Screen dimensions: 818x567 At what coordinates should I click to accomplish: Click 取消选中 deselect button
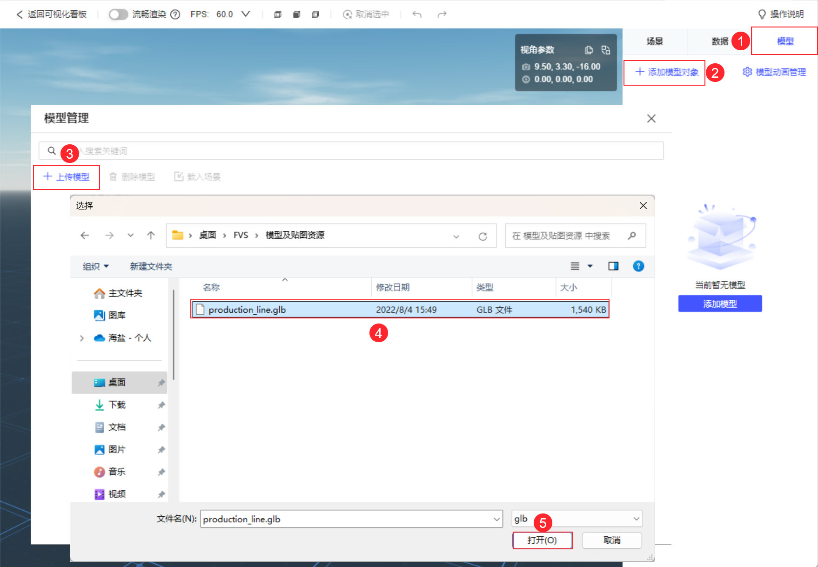366,14
